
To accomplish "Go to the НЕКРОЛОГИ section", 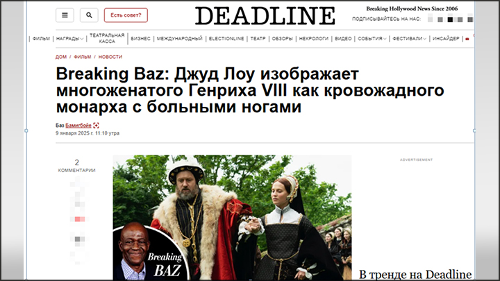I will tap(313, 39).
